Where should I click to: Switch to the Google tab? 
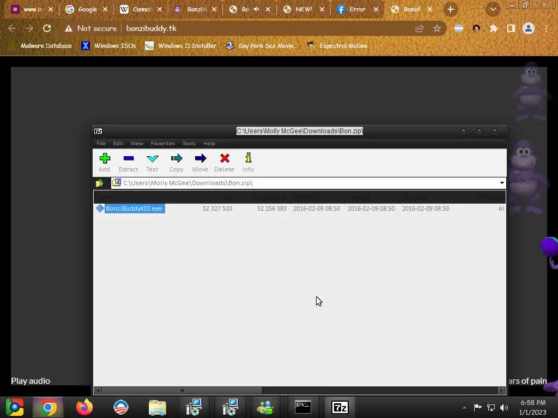[86, 10]
